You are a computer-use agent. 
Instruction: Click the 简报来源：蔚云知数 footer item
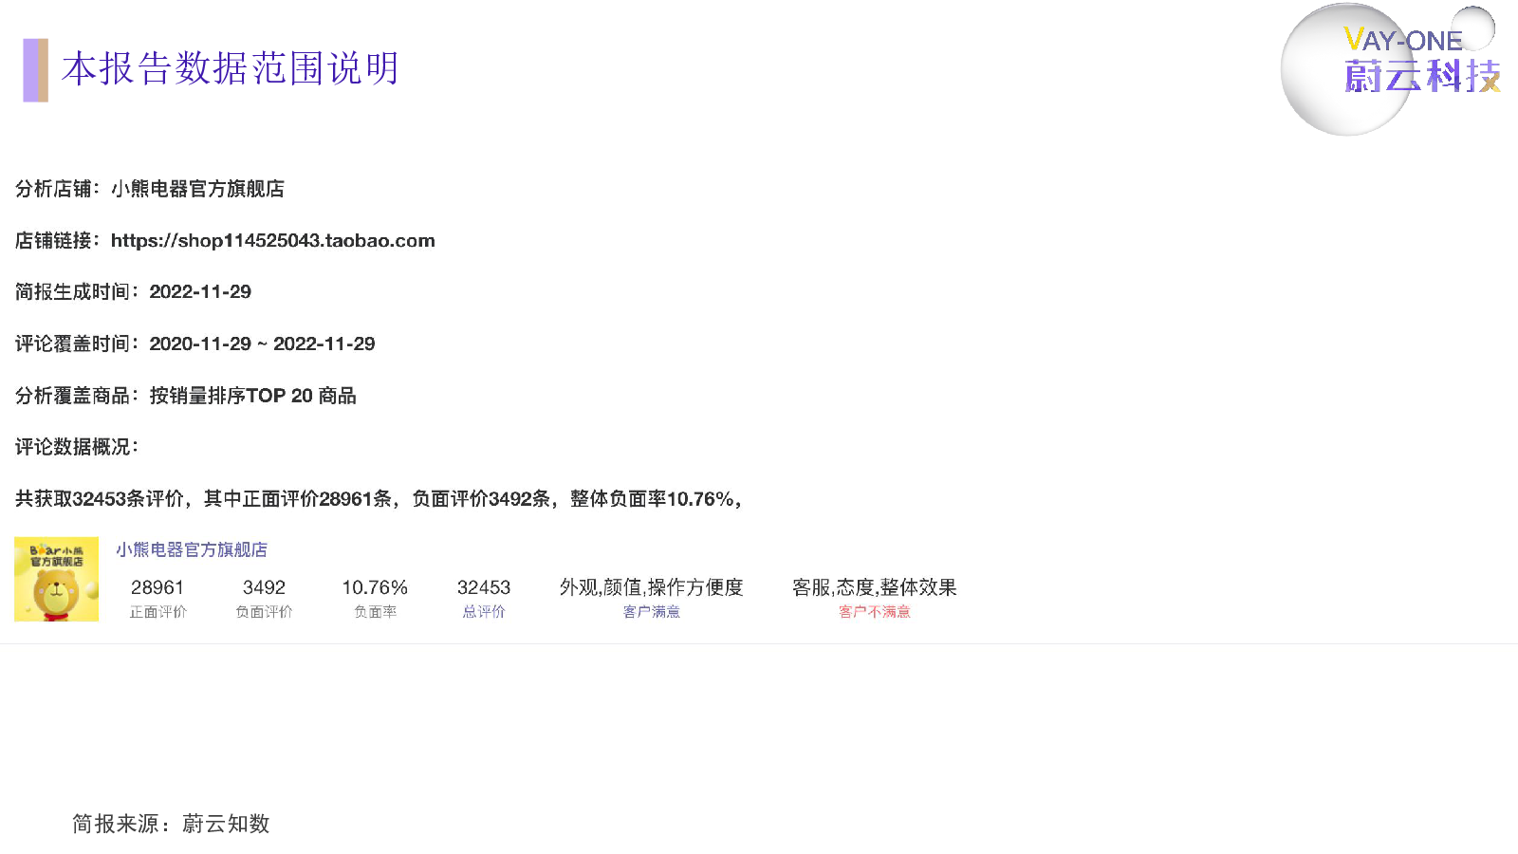tap(169, 825)
